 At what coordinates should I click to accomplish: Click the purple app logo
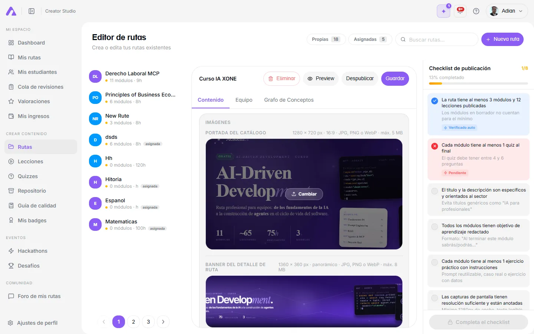coord(11,11)
